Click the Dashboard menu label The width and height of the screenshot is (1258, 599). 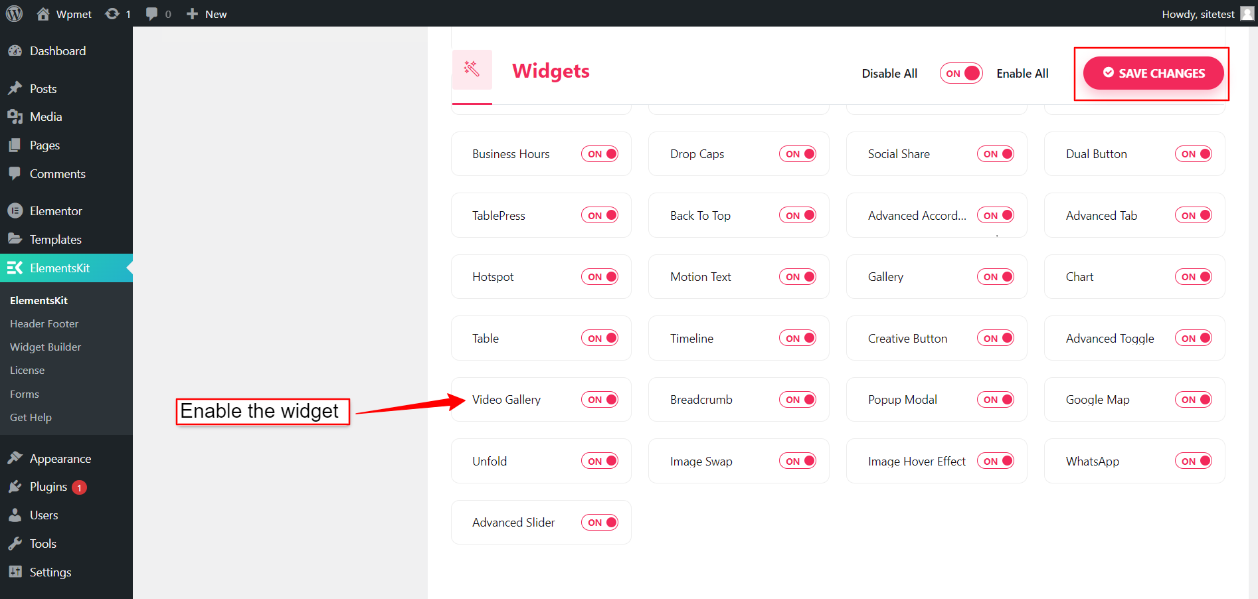[x=58, y=51]
